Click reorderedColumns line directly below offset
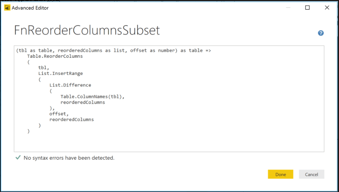The height and width of the screenshot is (192, 339). pos(72,119)
